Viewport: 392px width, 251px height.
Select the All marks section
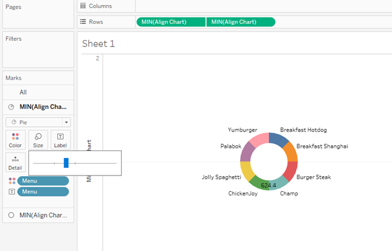(38, 92)
